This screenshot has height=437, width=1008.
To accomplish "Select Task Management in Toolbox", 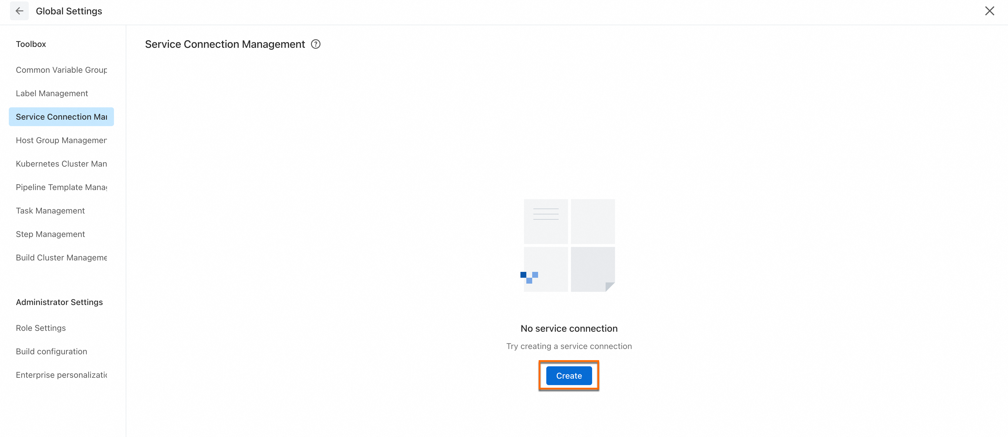I will click(51, 211).
